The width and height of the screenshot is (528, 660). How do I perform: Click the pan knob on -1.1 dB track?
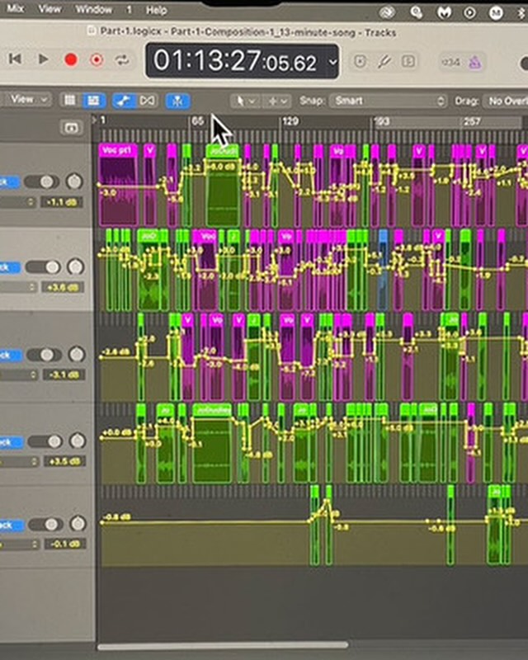click(x=74, y=181)
